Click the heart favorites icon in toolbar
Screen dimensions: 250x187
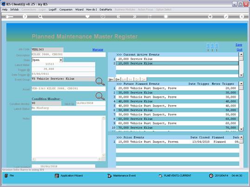click(87, 16)
